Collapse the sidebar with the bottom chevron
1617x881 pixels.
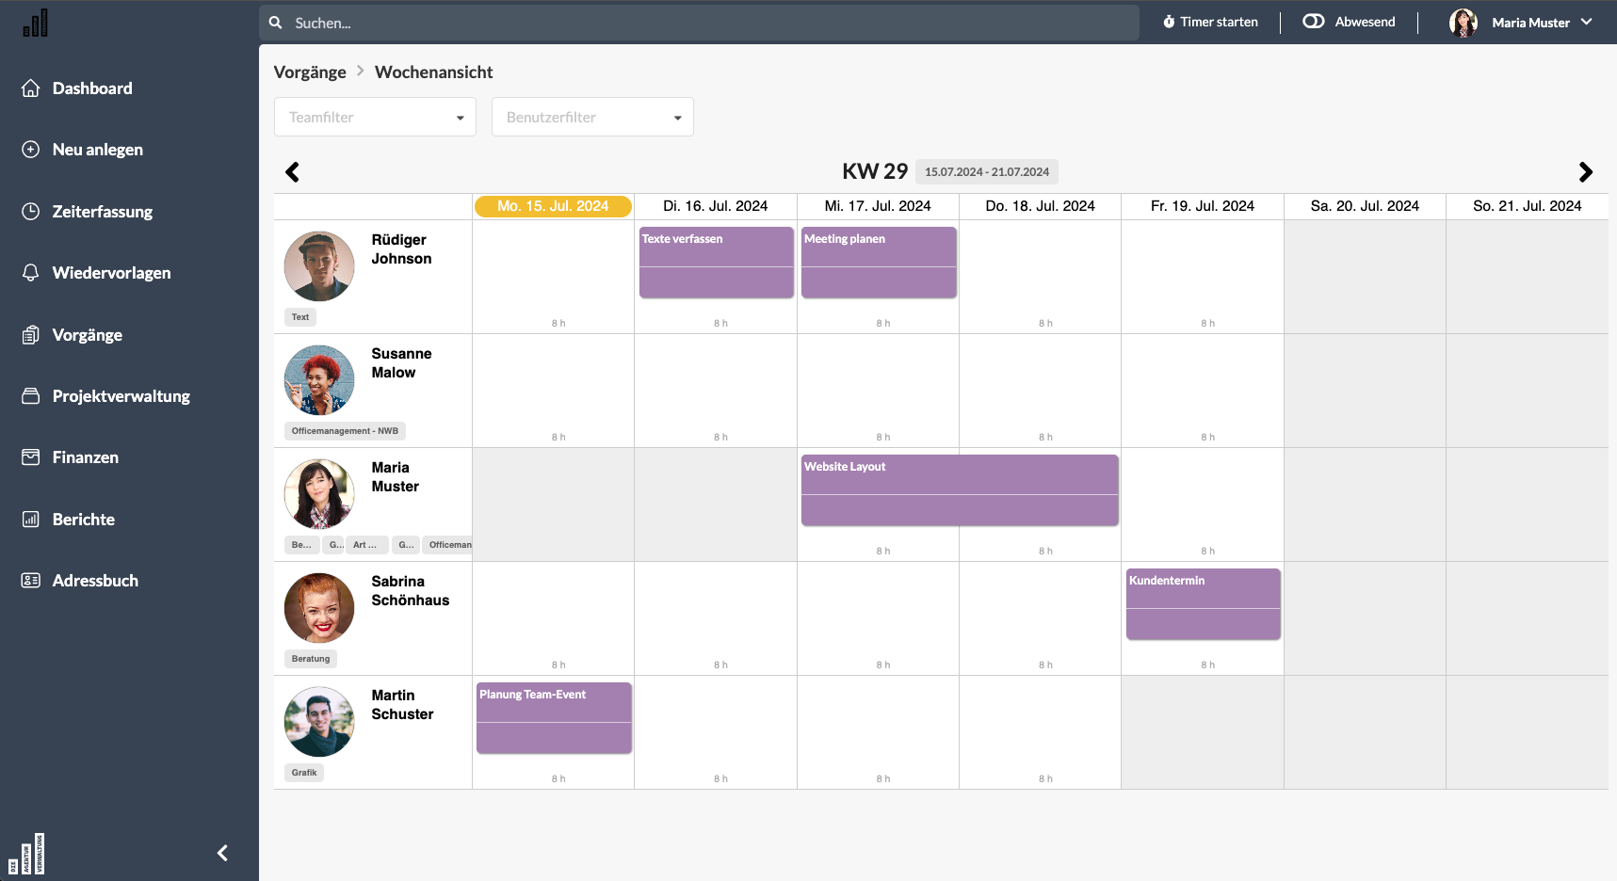click(x=223, y=853)
